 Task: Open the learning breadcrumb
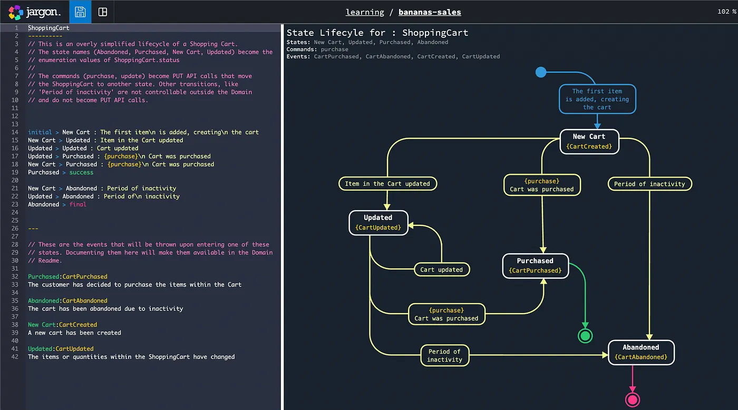coord(365,12)
